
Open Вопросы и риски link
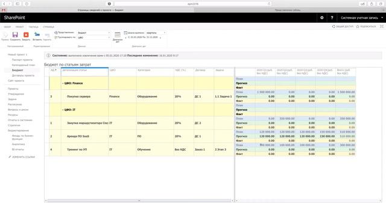point(18,110)
